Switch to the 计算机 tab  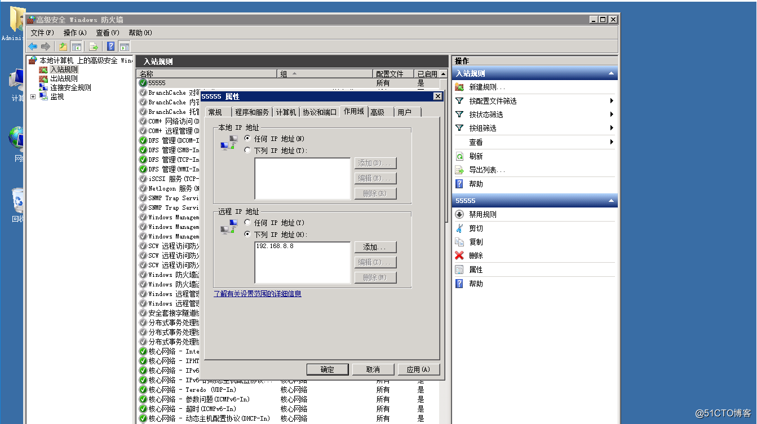pyautogui.click(x=286, y=112)
